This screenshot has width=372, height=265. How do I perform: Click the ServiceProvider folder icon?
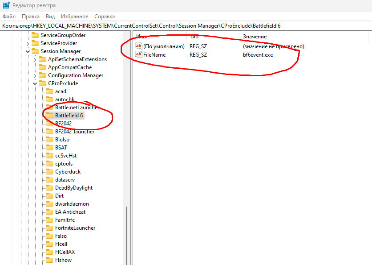pyautogui.click(x=35, y=43)
